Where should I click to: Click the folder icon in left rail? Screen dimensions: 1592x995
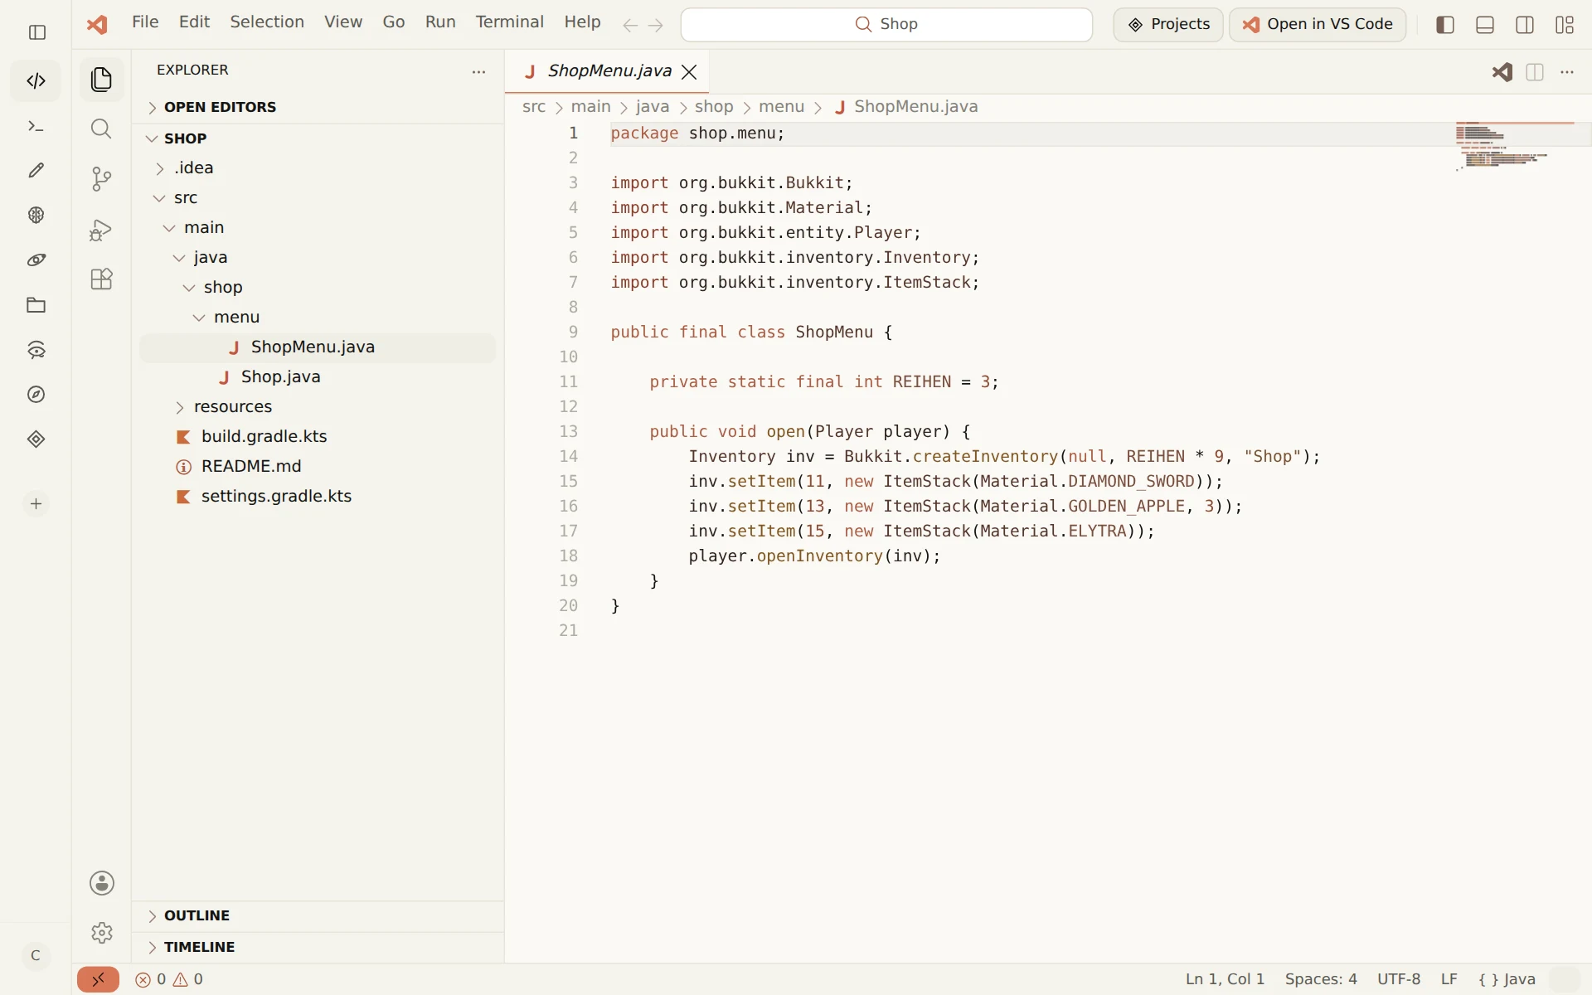click(36, 305)
